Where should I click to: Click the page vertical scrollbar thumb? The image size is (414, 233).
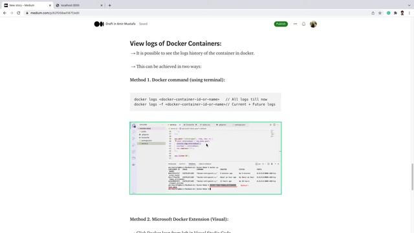pos(412,177)
